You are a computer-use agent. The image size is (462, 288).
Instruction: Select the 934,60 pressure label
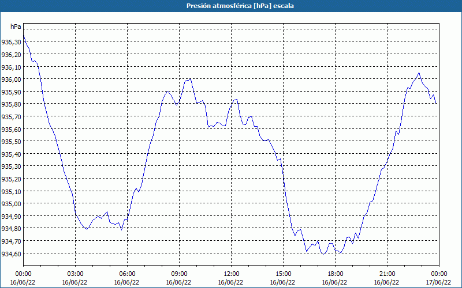pyautogui.click(x=11, y=253)
